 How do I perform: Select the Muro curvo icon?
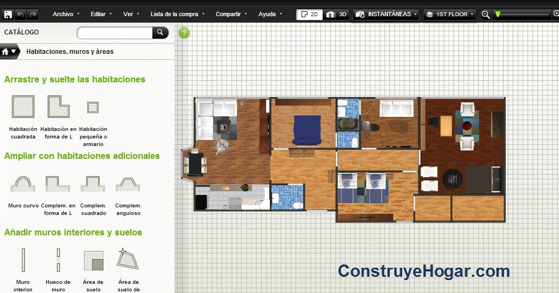[x=23, y=184]
